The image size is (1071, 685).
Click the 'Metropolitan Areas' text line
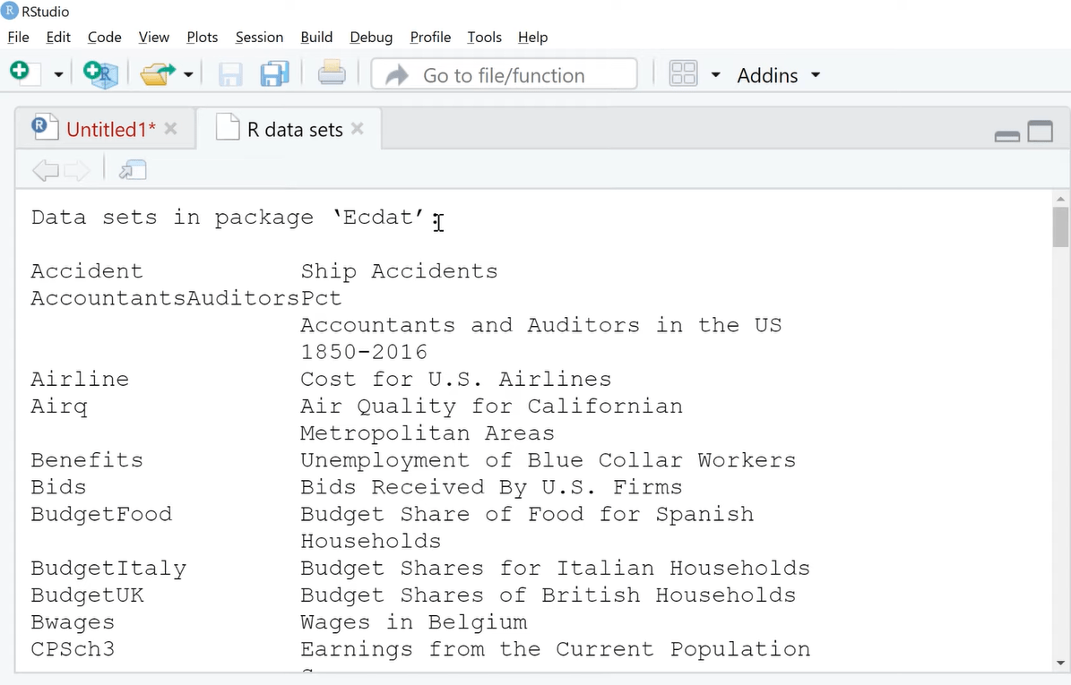tap(427, 433)
